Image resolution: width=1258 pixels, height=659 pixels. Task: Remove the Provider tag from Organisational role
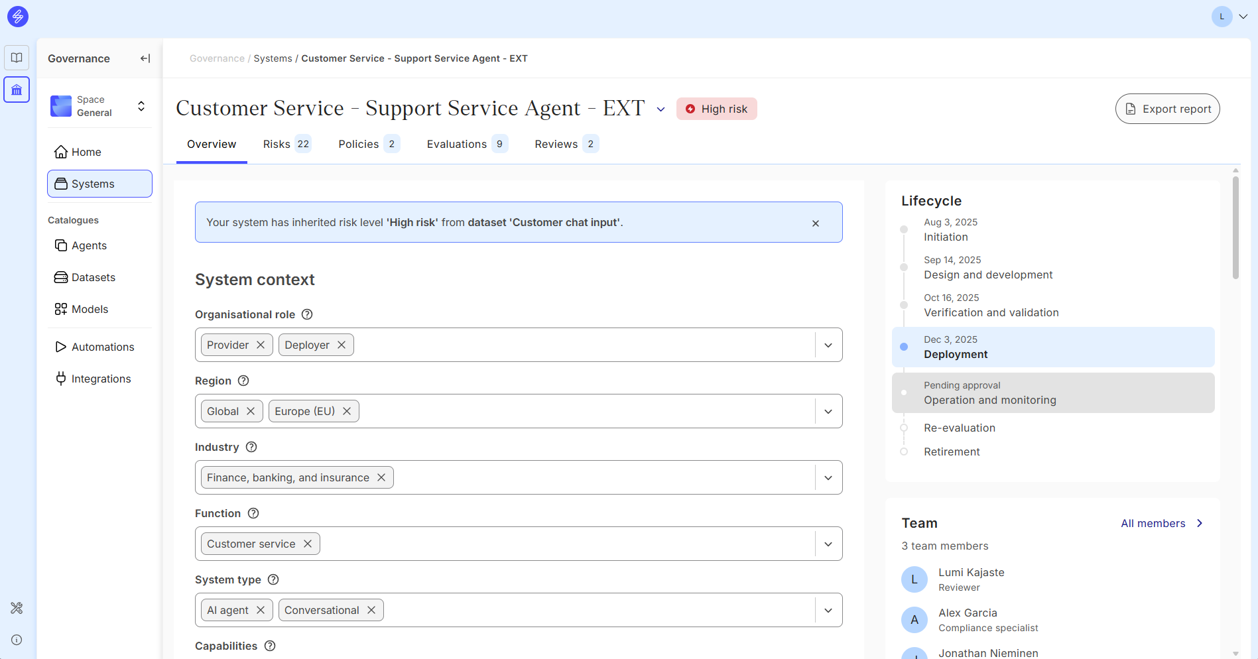pyautogui.click(x=261, y=345)
